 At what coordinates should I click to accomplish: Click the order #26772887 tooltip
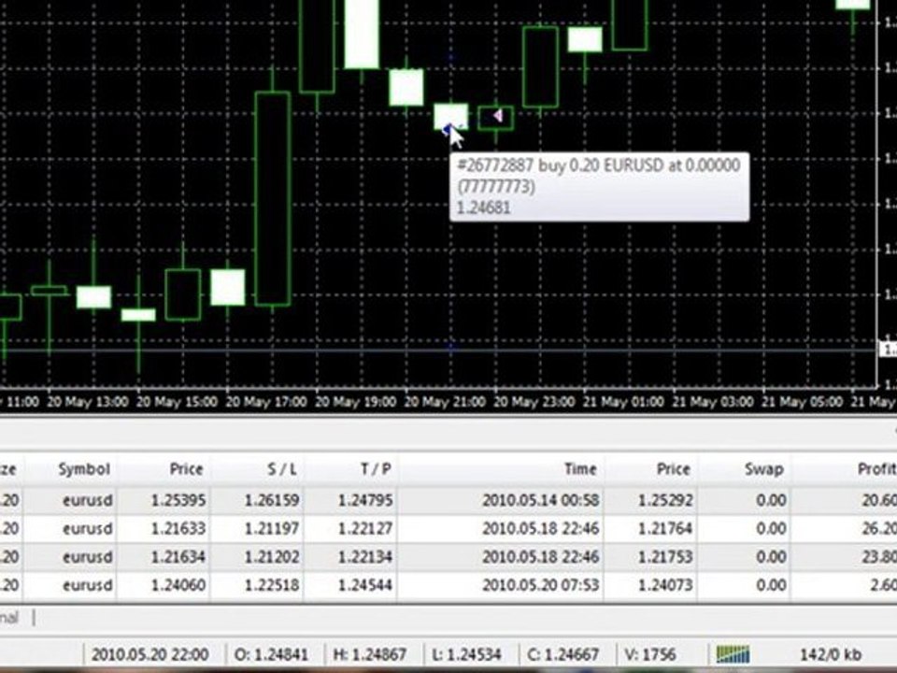600,187
